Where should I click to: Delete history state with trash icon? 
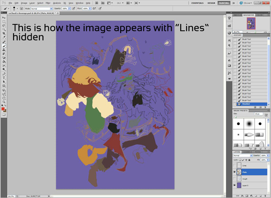pyautogui.click(x=265, y=107)
